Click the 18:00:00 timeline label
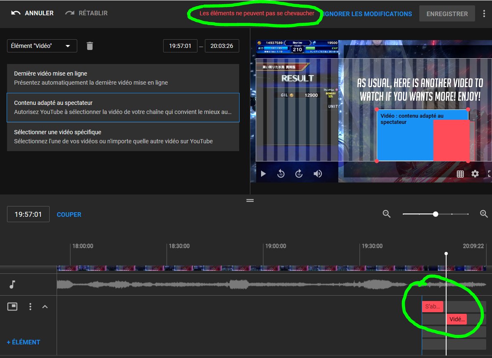This screenshot has width=492, height=358. 83,246
